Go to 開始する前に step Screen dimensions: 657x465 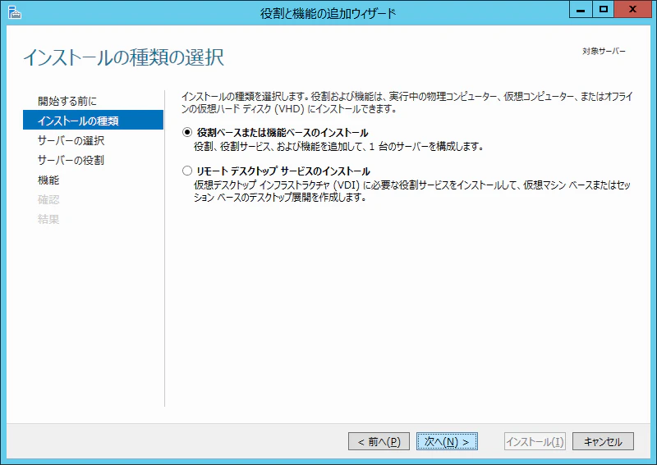pos(67,101)
